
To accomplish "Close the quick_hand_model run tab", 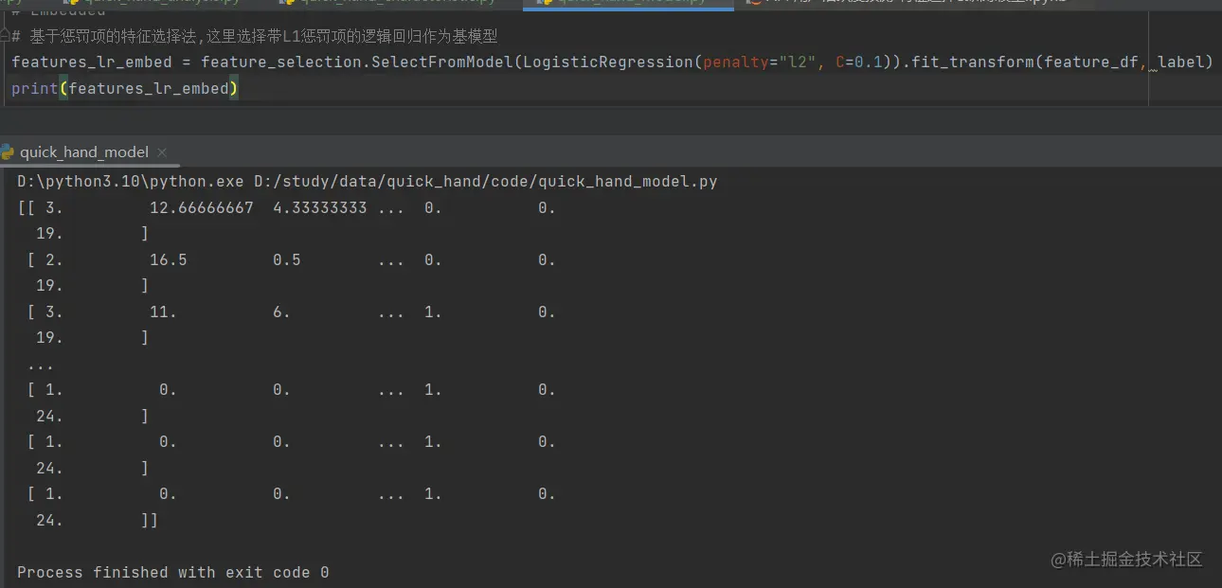I will (161, 152).
